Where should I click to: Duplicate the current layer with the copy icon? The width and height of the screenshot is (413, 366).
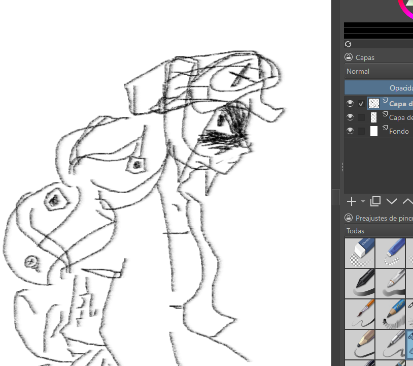[375, 201]
